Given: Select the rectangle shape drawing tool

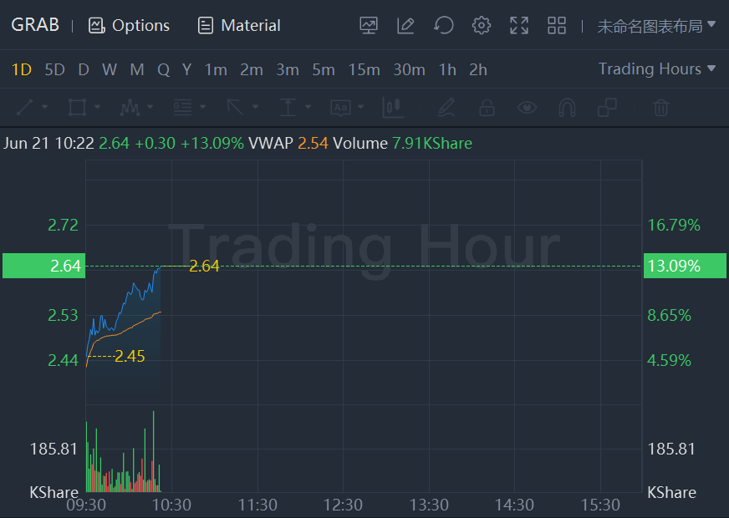Looking at the screenshot, I should coord(77,107).
